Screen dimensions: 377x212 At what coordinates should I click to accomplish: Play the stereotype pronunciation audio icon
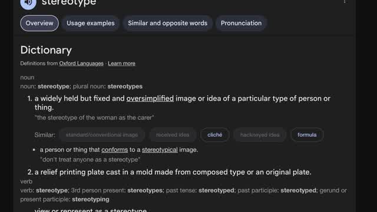(28, 3)
